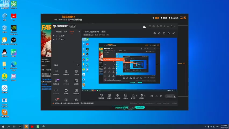The image size is (229, 129).
Task: Open the system clock on the taskbar
Action: point(224,126)
